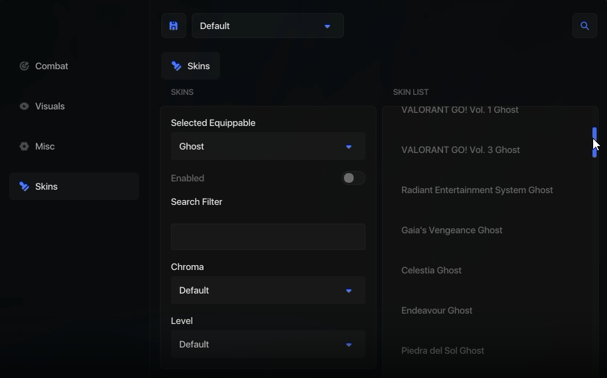The width and height of the screenshot is (607, 378).
Task: Pick Gaia's Vengeance Ghost skin
Action: coord(452,231)
